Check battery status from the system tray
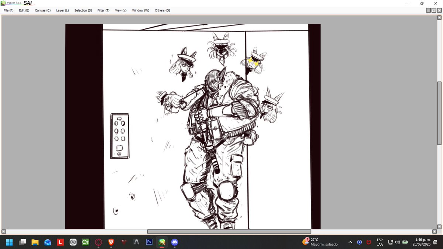 [x=405, y=242]
